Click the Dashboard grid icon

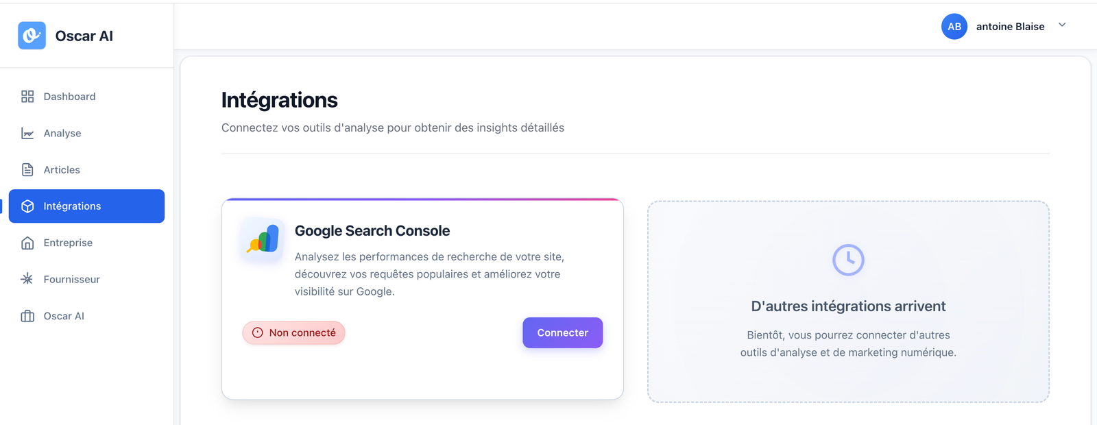point(27,97)
